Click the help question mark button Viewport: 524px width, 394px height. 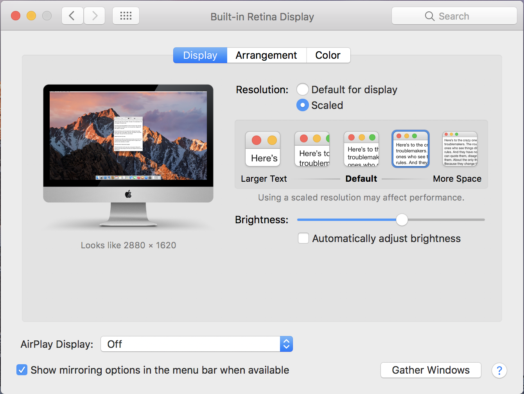(499, 370)
